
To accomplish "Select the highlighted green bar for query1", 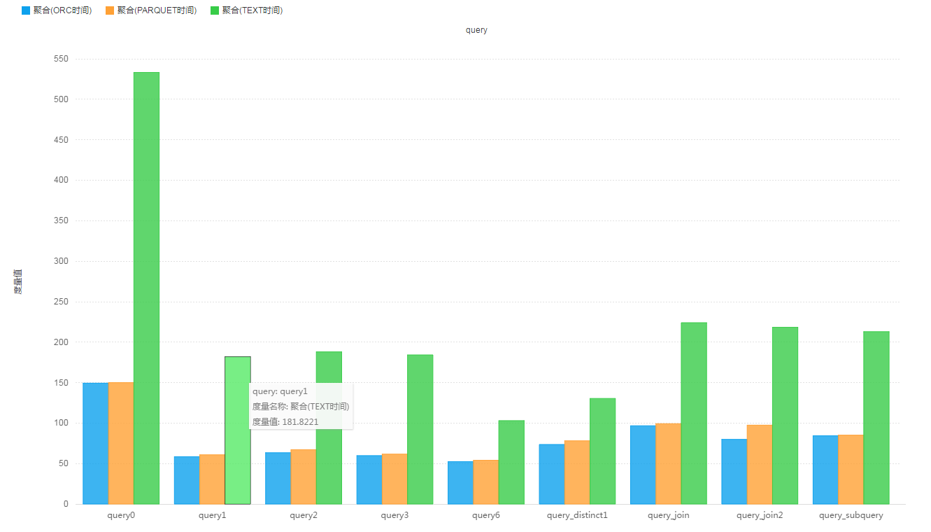I will 238,430.
